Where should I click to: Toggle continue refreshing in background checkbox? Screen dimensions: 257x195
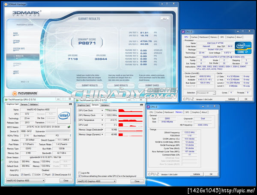pos(80,176)
